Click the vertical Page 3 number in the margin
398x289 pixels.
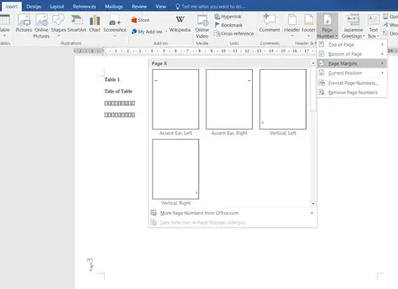(x=91, y=265)
